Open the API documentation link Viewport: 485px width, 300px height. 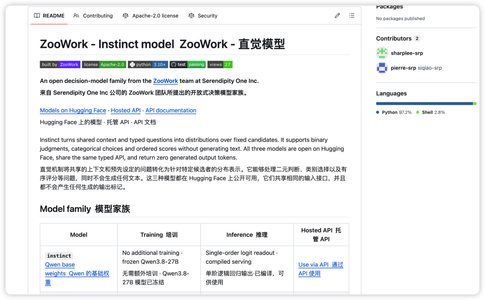coord(171,110)
